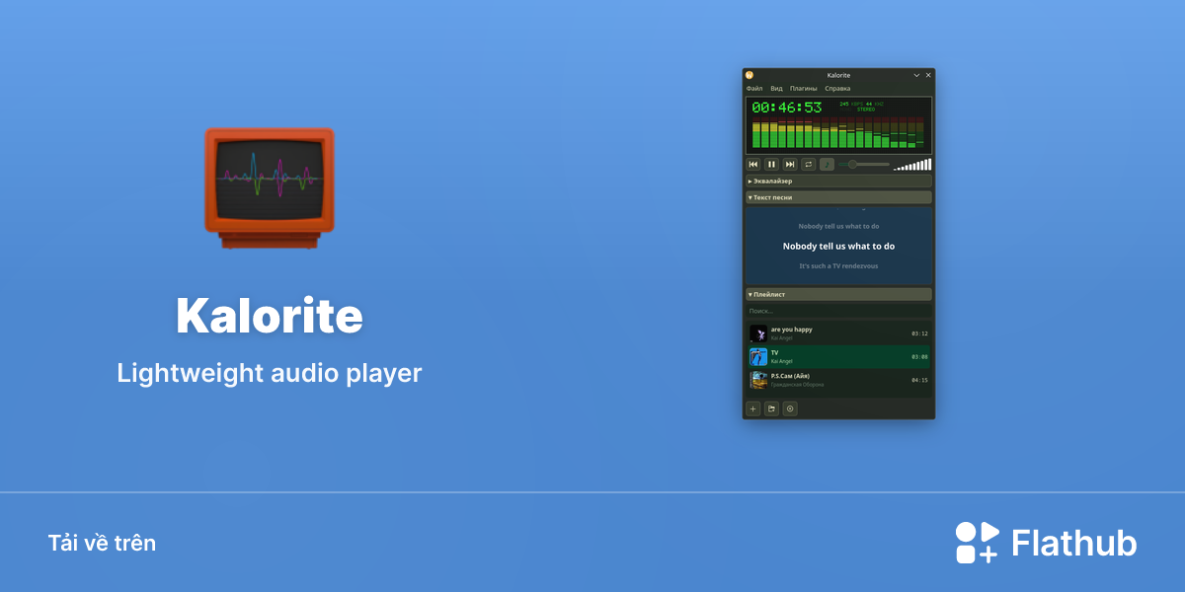Viewport: 1185px width, 592px height.
Task: Click the P.S.Сам album art thumbnail
Action: (x=758, y=380)
